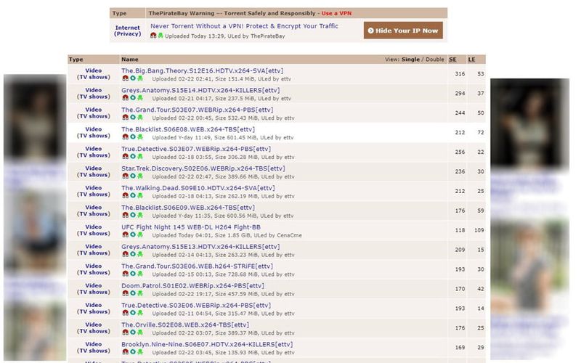581x363 pixels.
Task: Open The.Blacklist.S06E09.WEB torrent page
Action: click(188, 208)
